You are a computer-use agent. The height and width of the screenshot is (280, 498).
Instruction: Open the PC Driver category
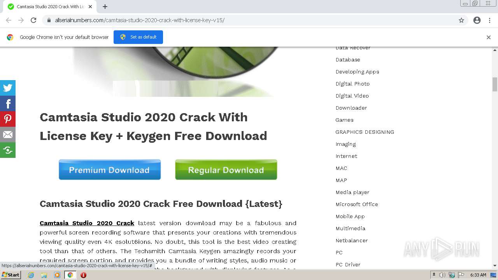348,264
